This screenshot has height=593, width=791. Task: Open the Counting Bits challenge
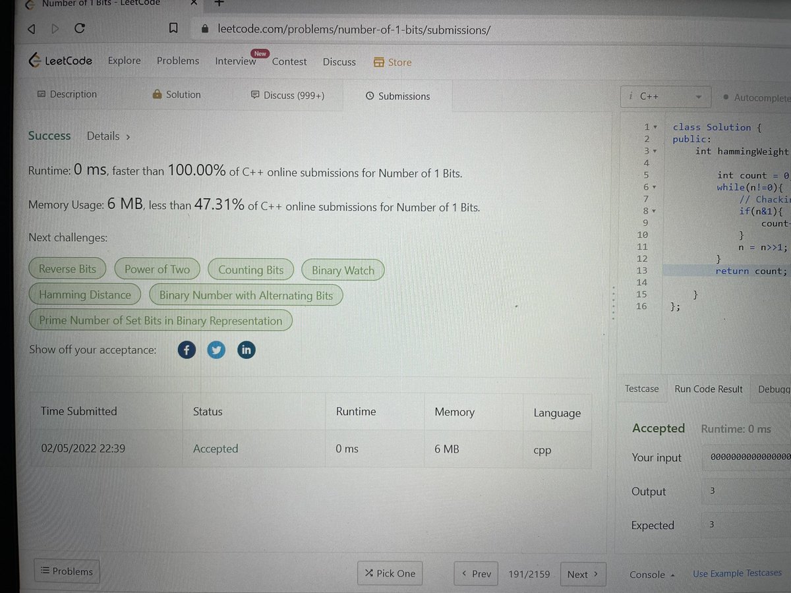point(250,270)
